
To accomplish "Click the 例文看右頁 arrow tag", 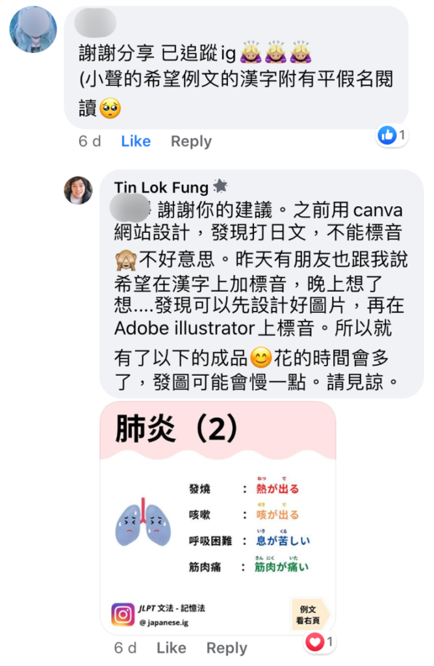I will point(310,615).
